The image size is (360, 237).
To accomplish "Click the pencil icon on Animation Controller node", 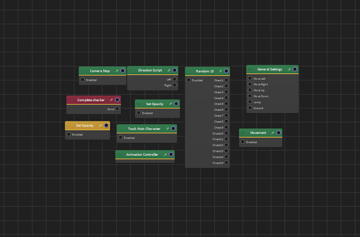I will click(165, 154).
